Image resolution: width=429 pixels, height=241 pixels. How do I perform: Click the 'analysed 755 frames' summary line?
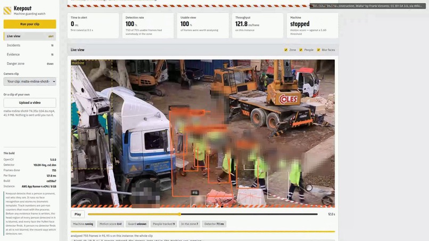pos(112,236)
